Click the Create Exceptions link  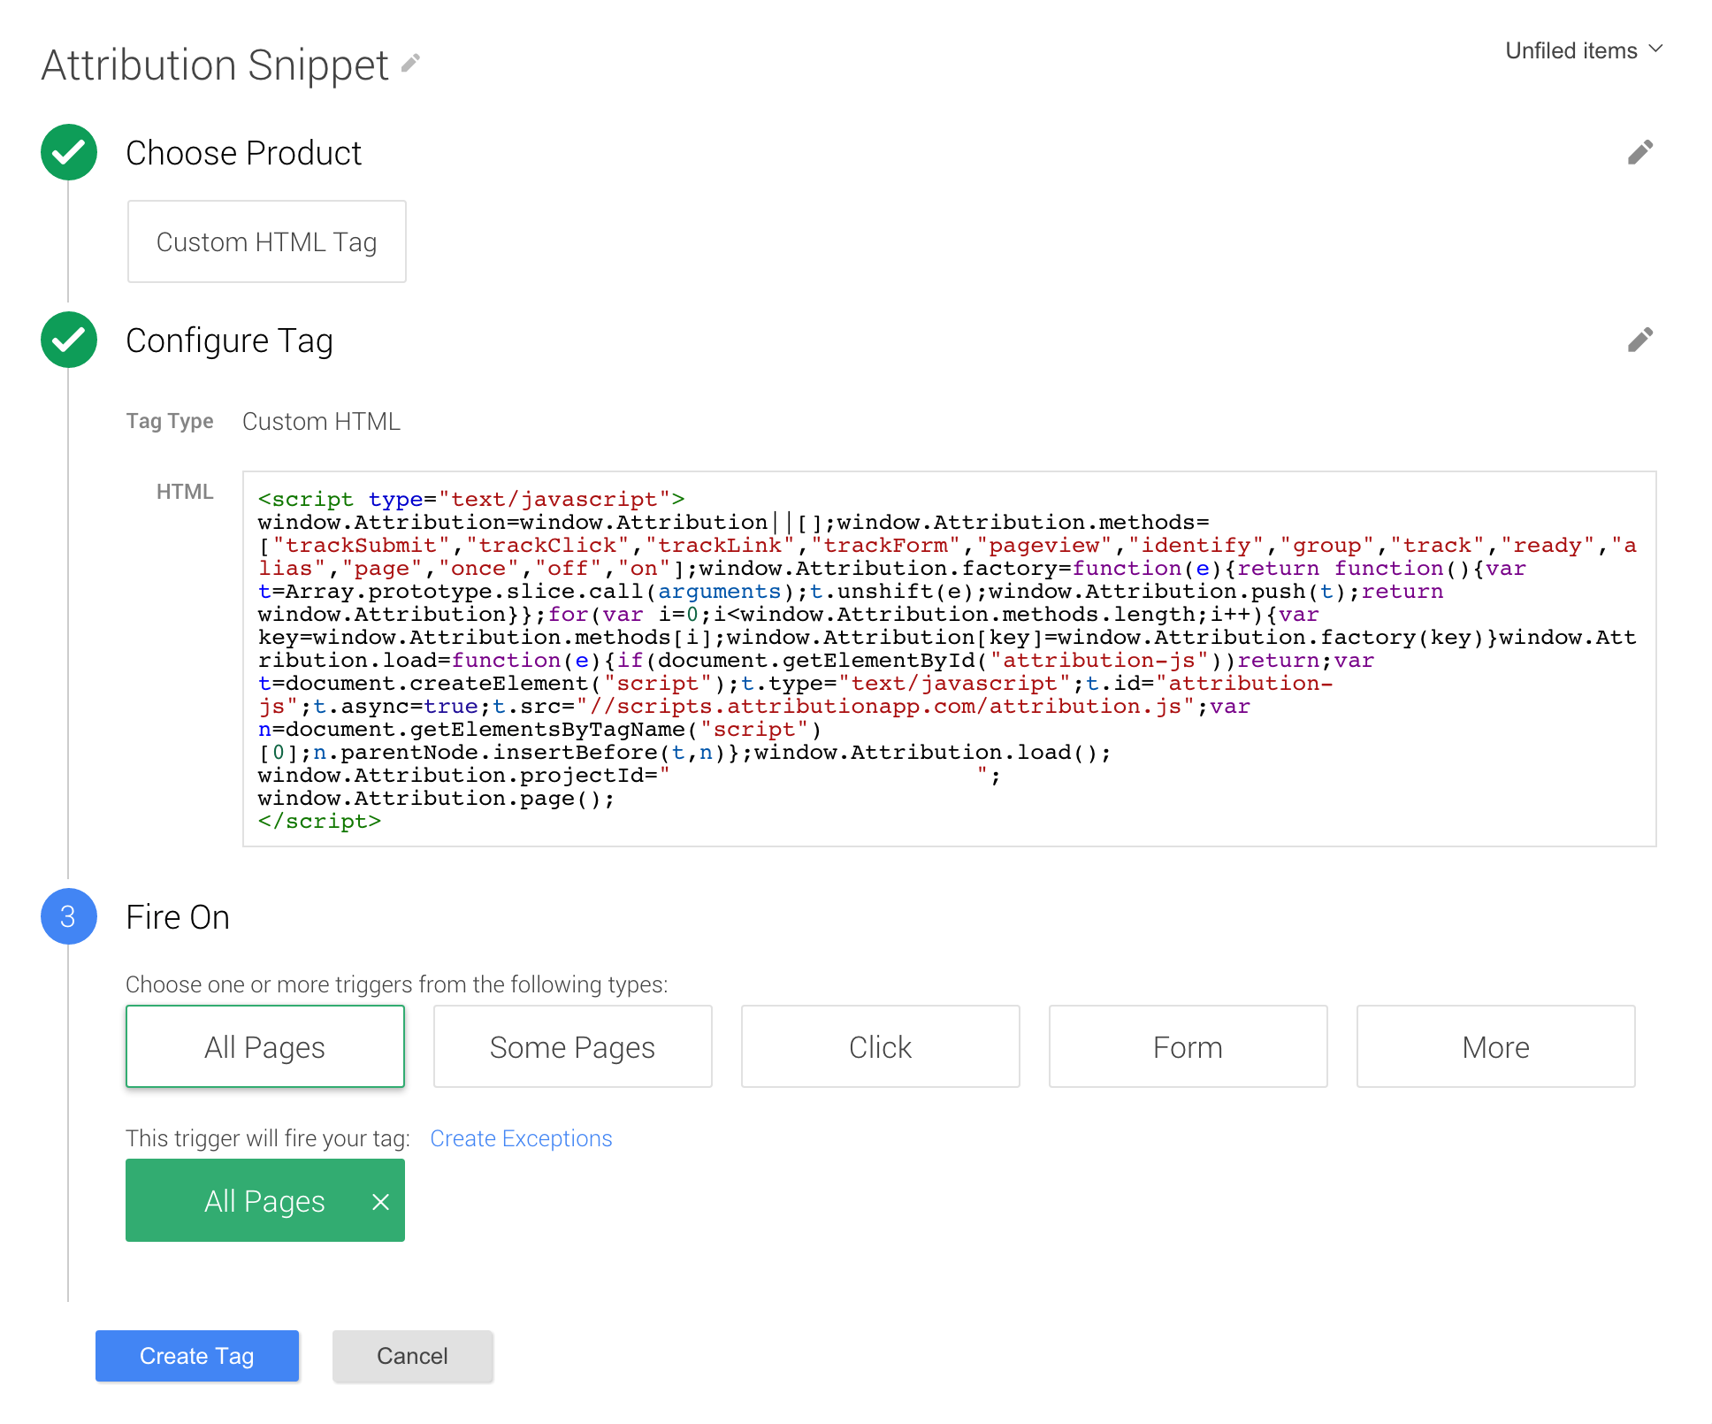(521, 1138)
